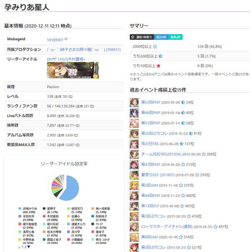The image size is (251, 252).
Task: Open 第47回PMF event link
Action: 151,165
